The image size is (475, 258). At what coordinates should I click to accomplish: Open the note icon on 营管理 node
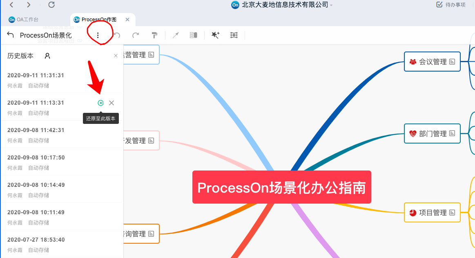(x=151, y=54)
